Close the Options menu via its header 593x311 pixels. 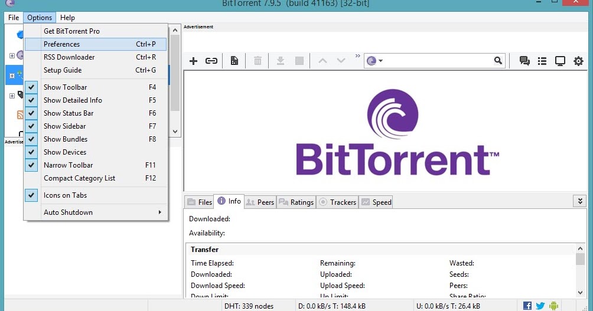click(x=40, y=18)
